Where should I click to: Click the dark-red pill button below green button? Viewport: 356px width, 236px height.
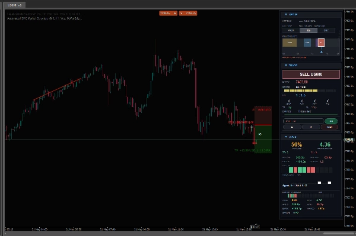tap(329, 127)
